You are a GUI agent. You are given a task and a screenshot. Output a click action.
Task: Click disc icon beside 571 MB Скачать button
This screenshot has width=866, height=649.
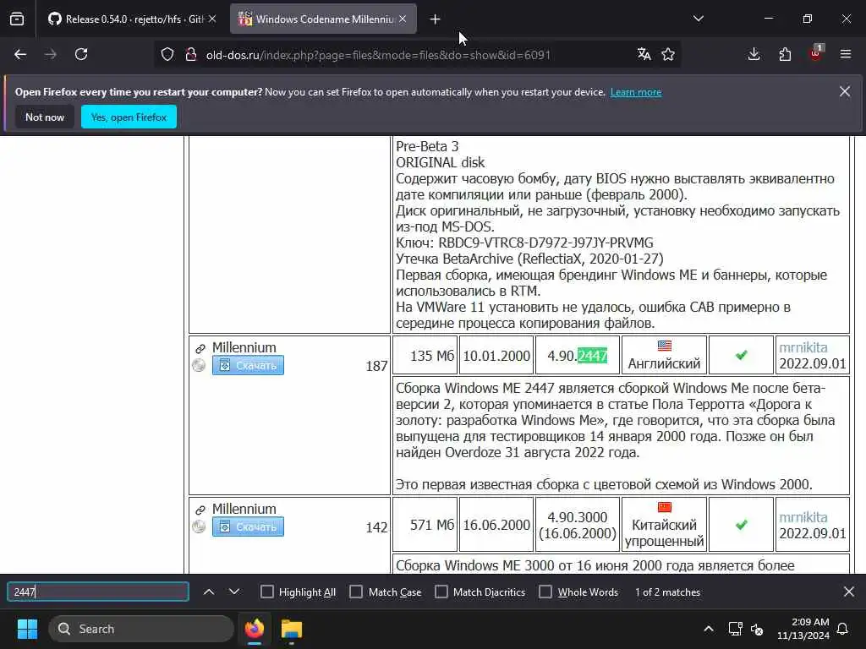(199, 526)
